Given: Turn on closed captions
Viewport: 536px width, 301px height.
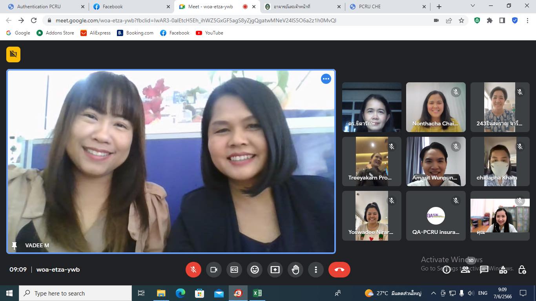Looking at the screenshot, I should [234, 270].
